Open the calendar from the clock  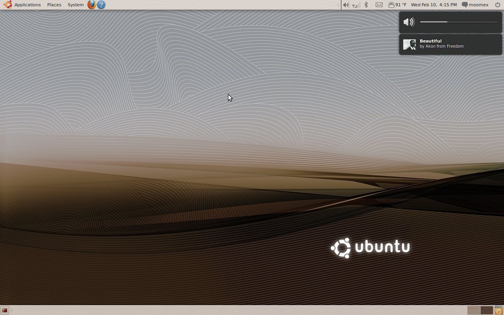[434, 5]
